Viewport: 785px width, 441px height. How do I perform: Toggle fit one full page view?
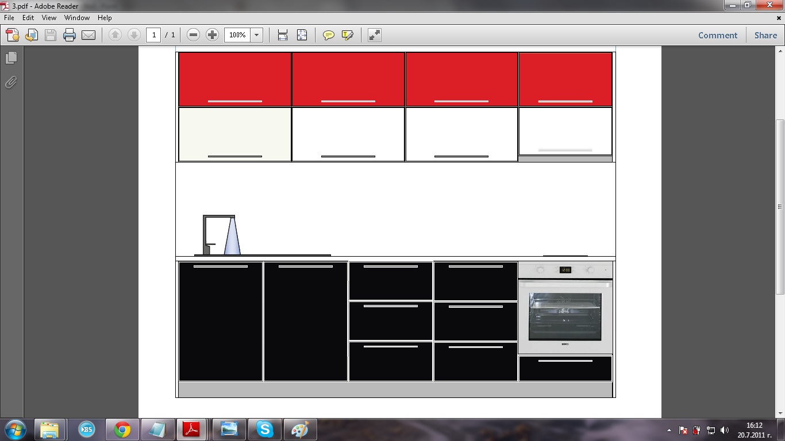tap(302, 35)
